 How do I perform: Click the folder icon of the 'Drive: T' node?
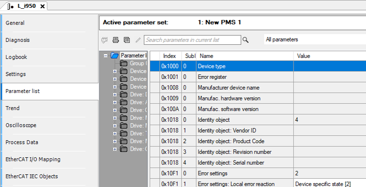(x=124, y=133)
